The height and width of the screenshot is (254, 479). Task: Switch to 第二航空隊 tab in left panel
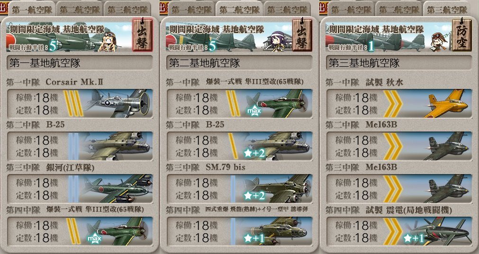pyautogui.click(x=80, y=9)
